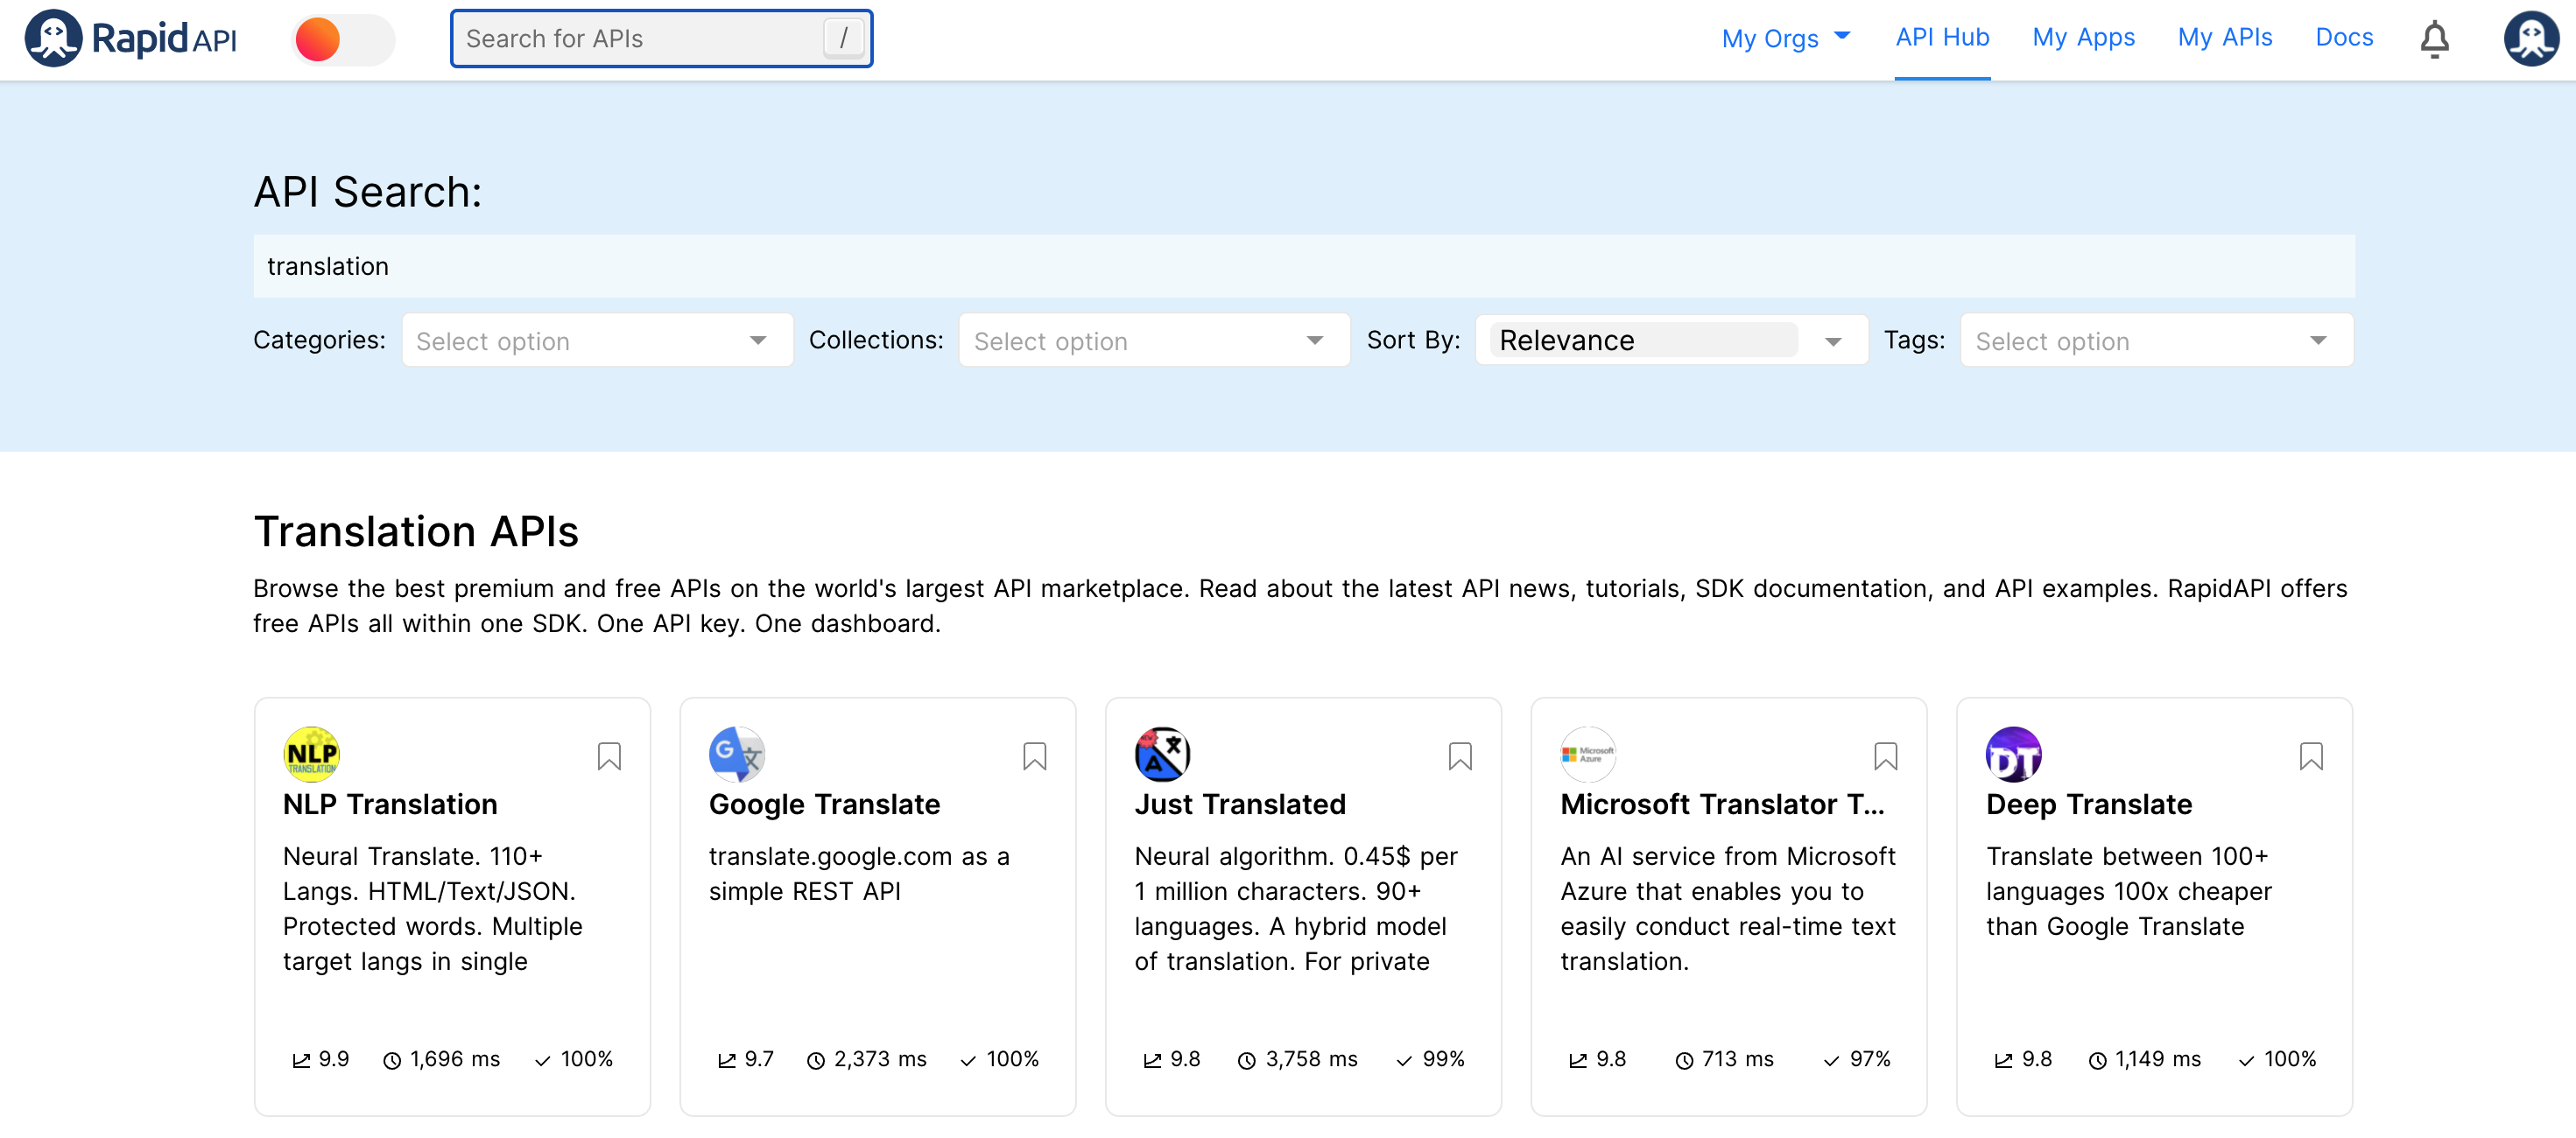Expand the Tags dropdown
2576x1138 pixels.
2155,341
